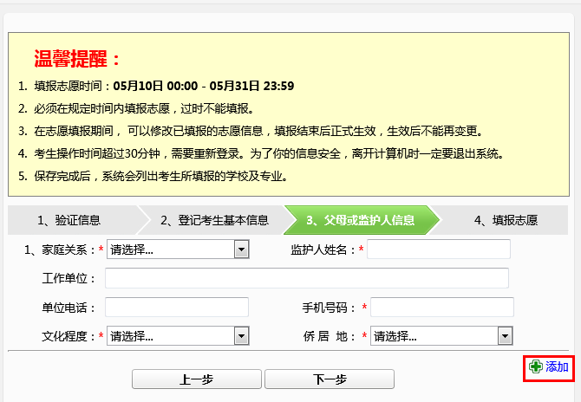Switch to 登记考生基本信息 step tab
Screen dimensions: 581x402
tap(213, 220)
